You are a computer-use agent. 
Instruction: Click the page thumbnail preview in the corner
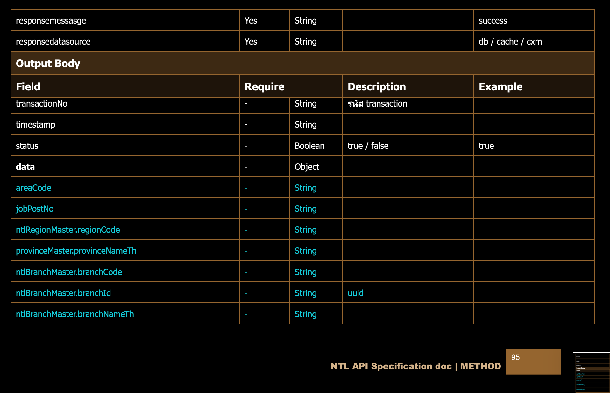(x=591, y=372)
